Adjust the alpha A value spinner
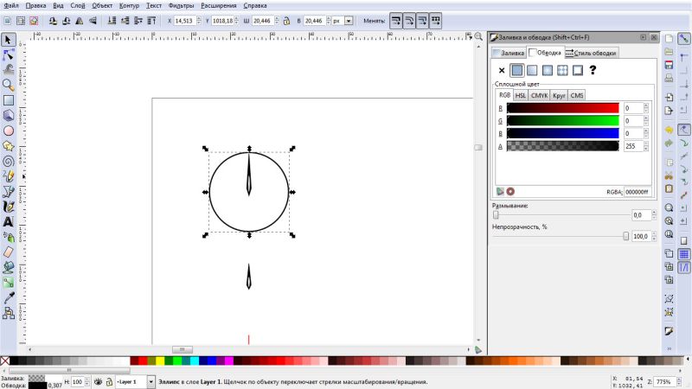This screenshot has height=389, width=692. click(x=646, y=146)
